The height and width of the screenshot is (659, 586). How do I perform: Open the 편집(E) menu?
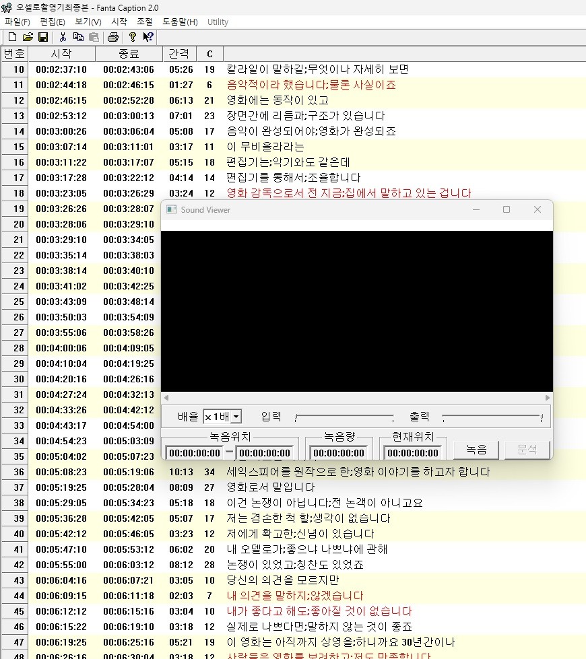click(x=53, y=22)
